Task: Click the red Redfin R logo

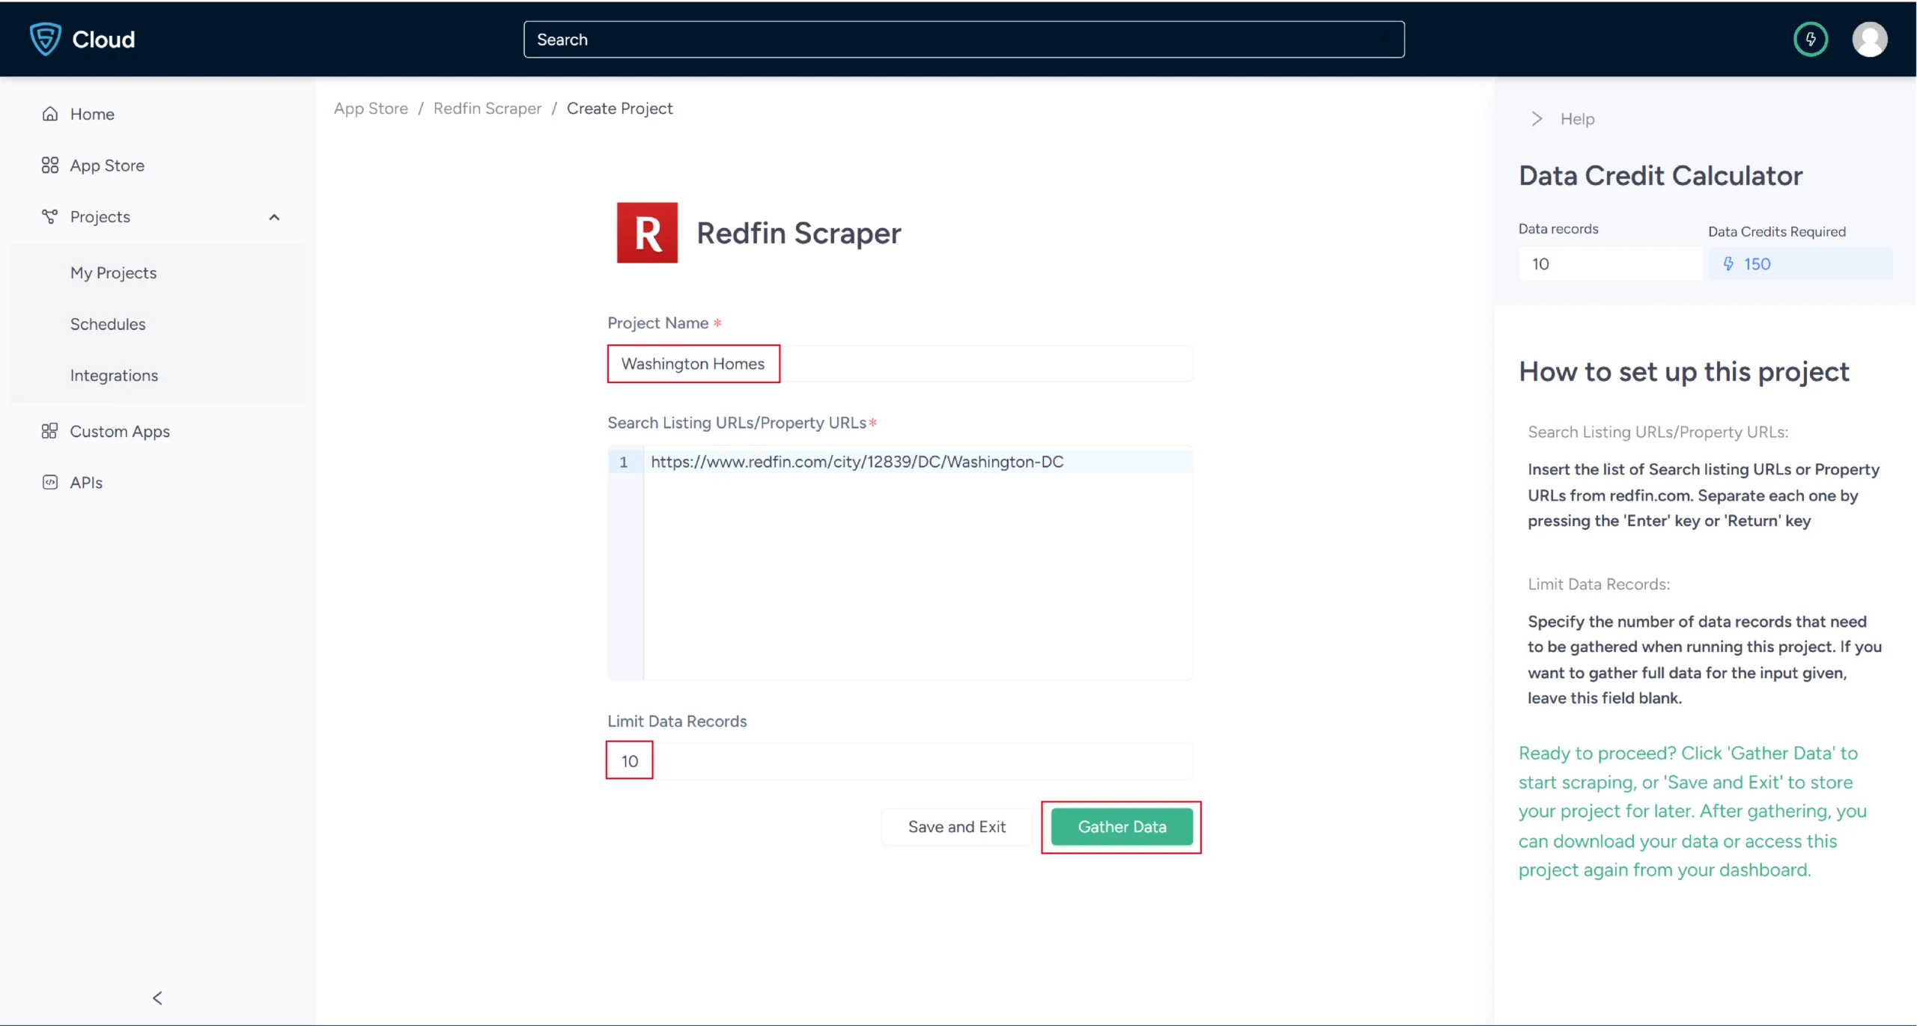Action: (x=647, y=233)
